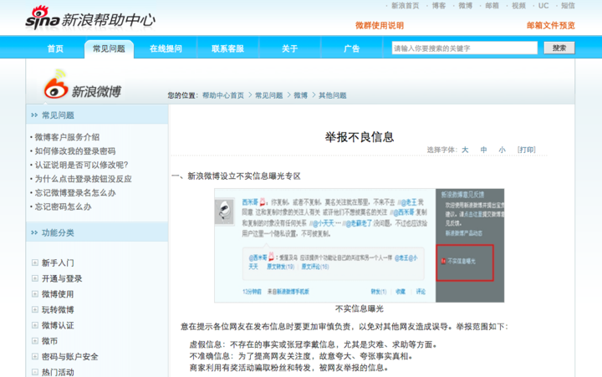
Task: Switch to the 关于 tab
Action: tap(289, 48)
